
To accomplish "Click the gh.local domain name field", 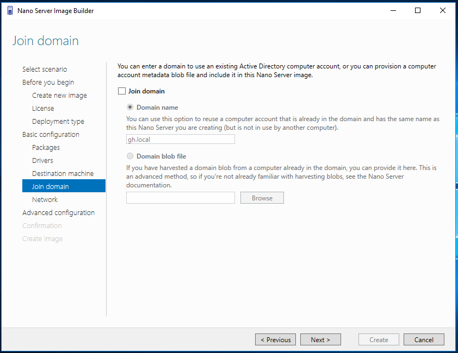I will coord(181,139).
